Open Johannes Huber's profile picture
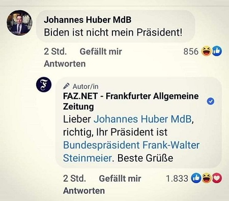This screenshot has height=201, width=229. 19,23
